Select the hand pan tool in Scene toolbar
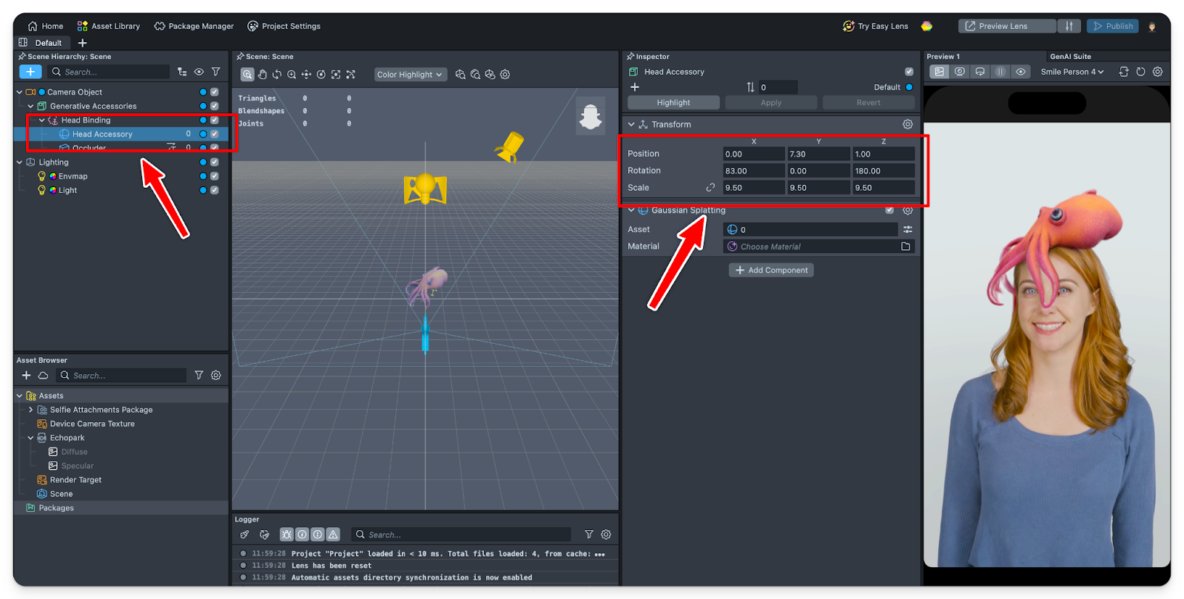 tap(262, 75)
